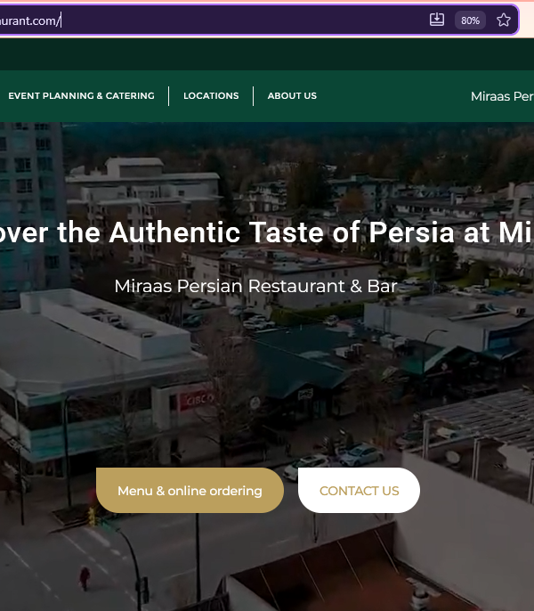
Task: Reset zoom using the 80% badge
Action: click(470, 20)
